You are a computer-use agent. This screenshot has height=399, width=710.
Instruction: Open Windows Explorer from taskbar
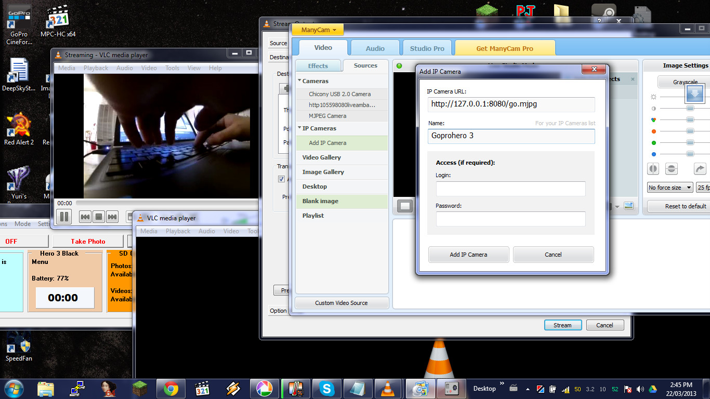click(x=46, y=389)
